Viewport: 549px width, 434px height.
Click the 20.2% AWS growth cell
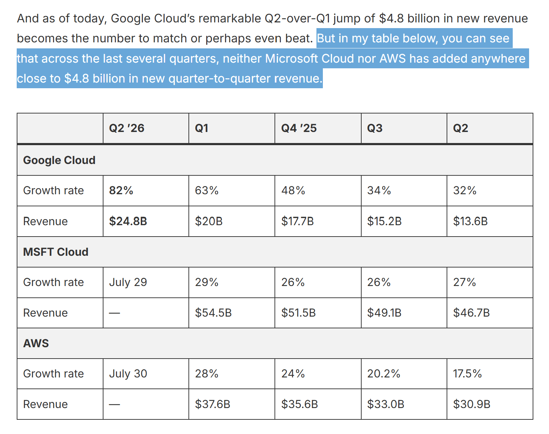pos(404,374)
